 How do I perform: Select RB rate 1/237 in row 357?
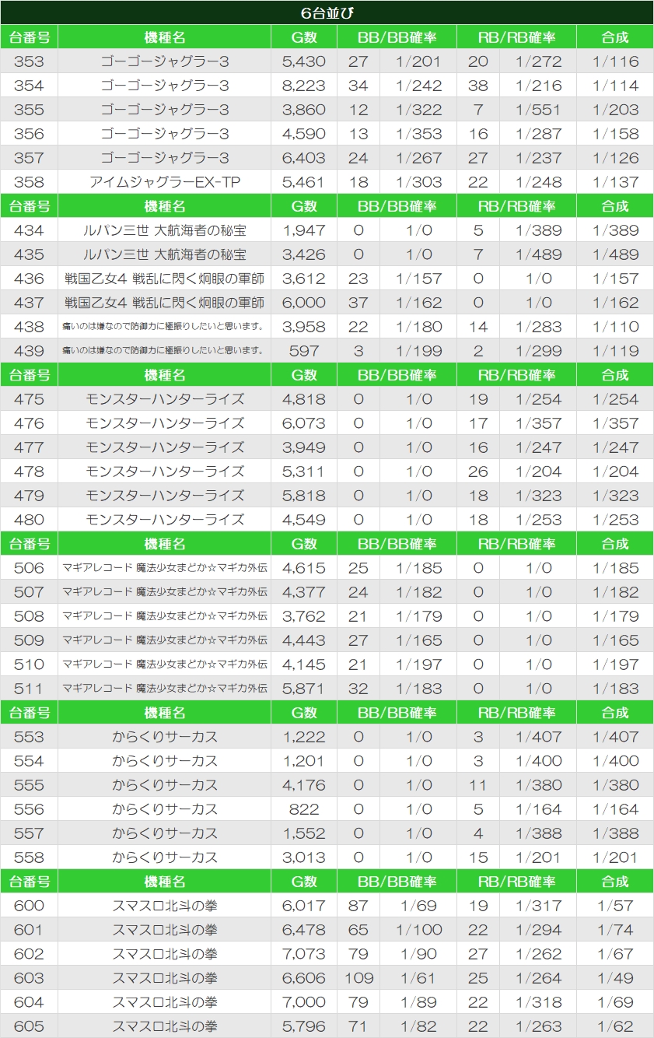pos(538,158)
